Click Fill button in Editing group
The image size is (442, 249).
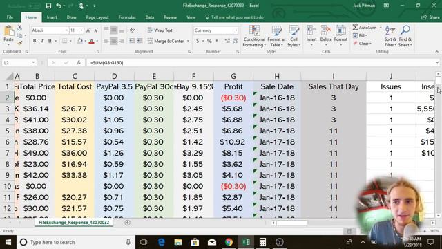tap(360, 35)
